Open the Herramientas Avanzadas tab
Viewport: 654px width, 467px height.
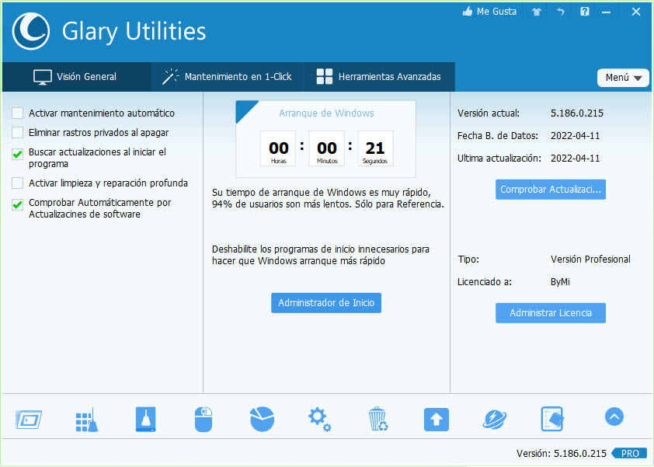pyautogui.click(x=379, y=77)
